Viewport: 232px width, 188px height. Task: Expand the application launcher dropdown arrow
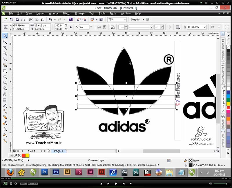pyautogui.click(x=97, y=19)
